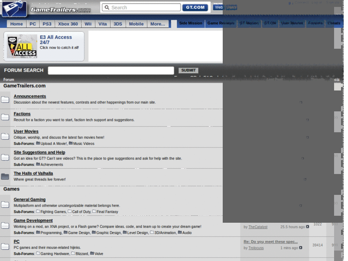View Trolocuss user profile link
The width and height of the screenshot is (348, 261).
(256, 248)
